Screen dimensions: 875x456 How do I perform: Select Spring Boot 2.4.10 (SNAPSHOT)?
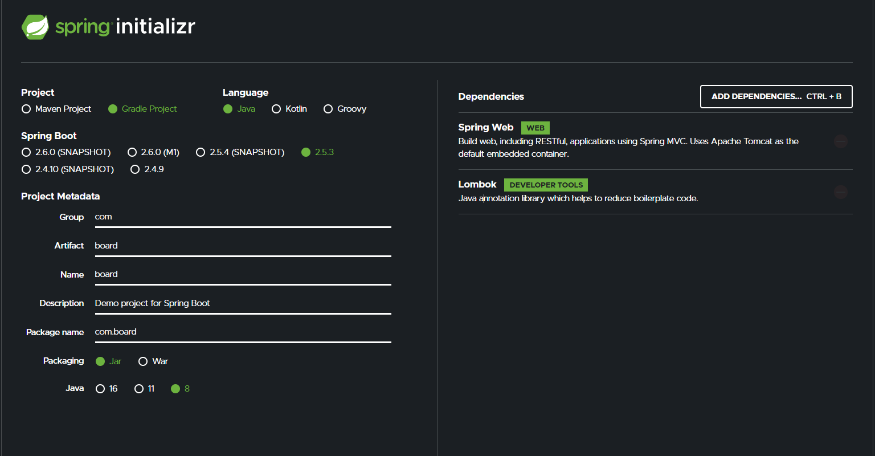point(68,169)
